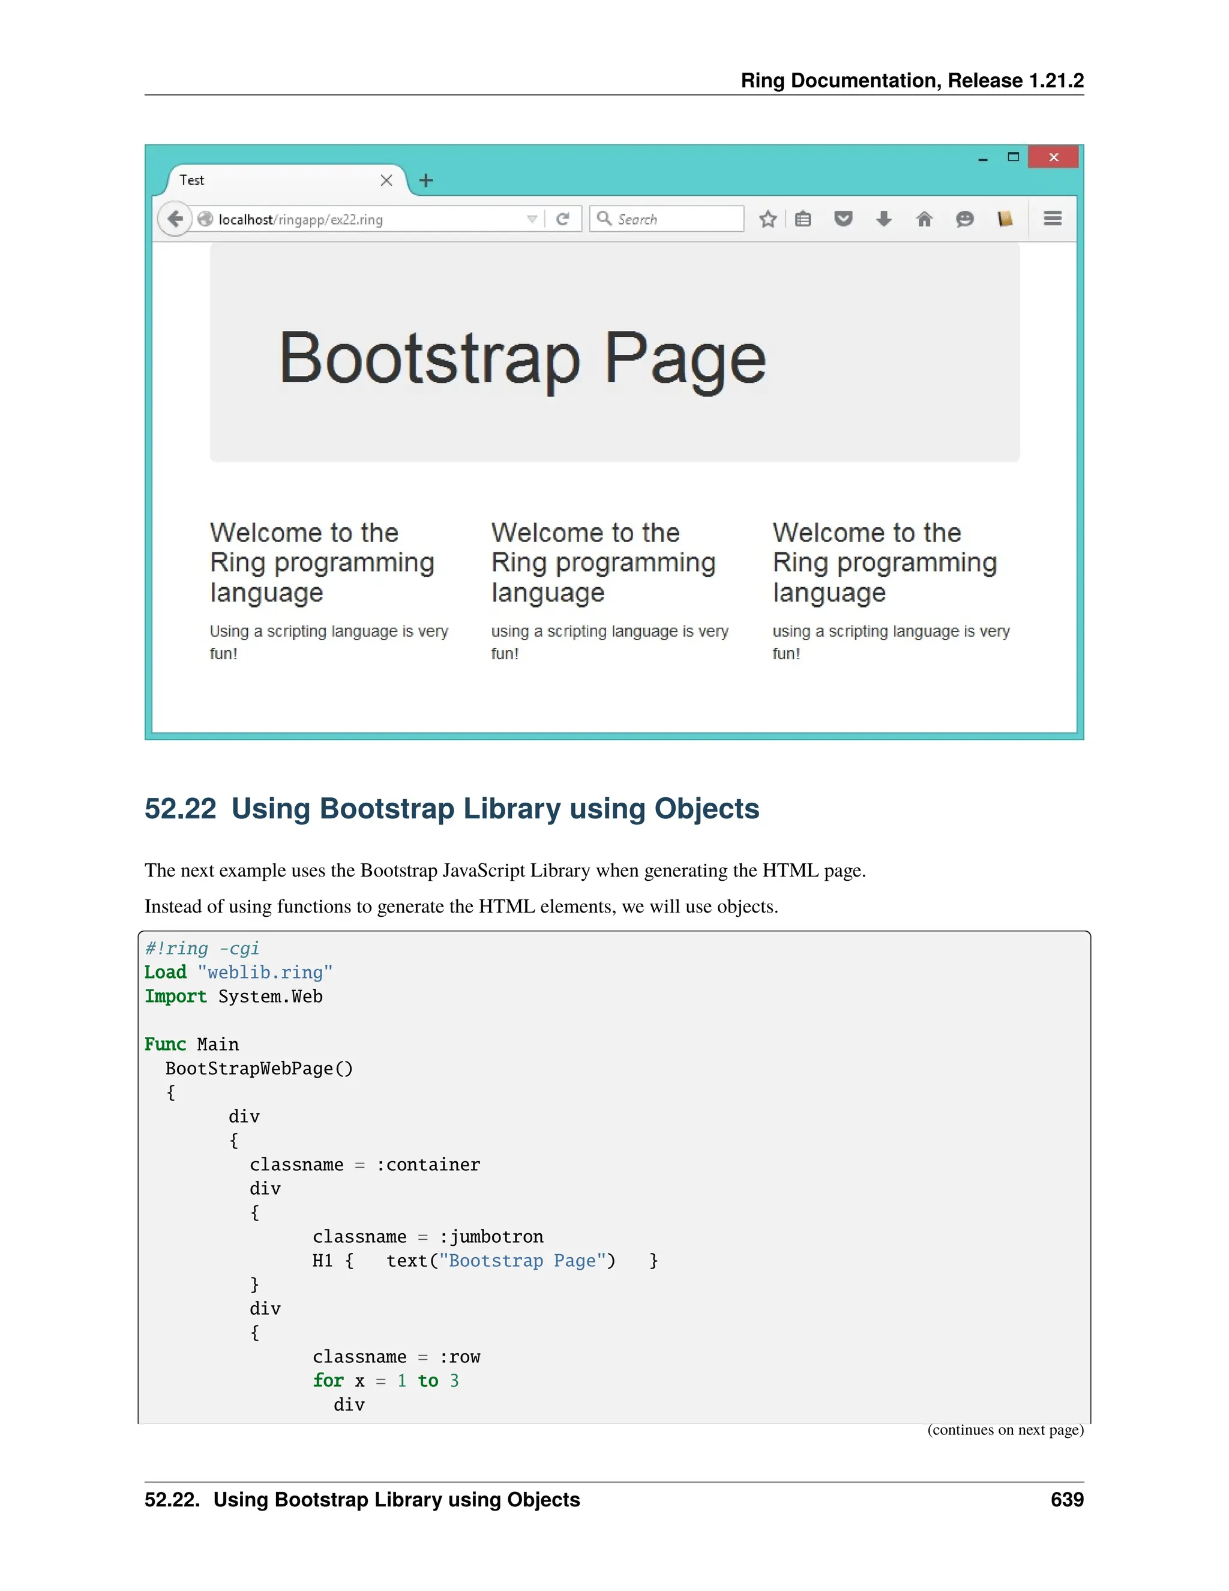Select the Test browser tab

click(x=277, y=180)
